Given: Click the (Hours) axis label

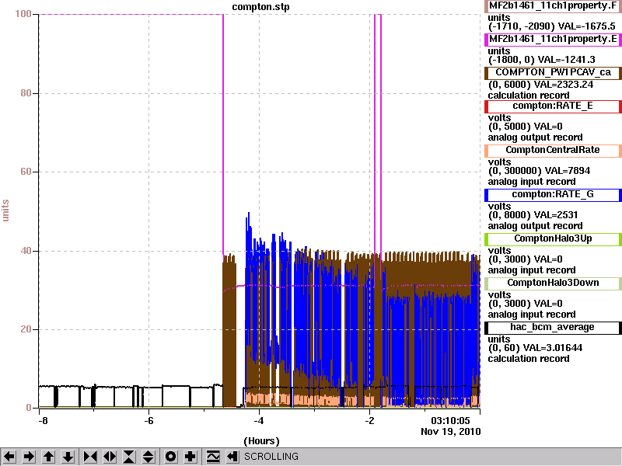Looking at the screenshot, I should coord(261,441).
